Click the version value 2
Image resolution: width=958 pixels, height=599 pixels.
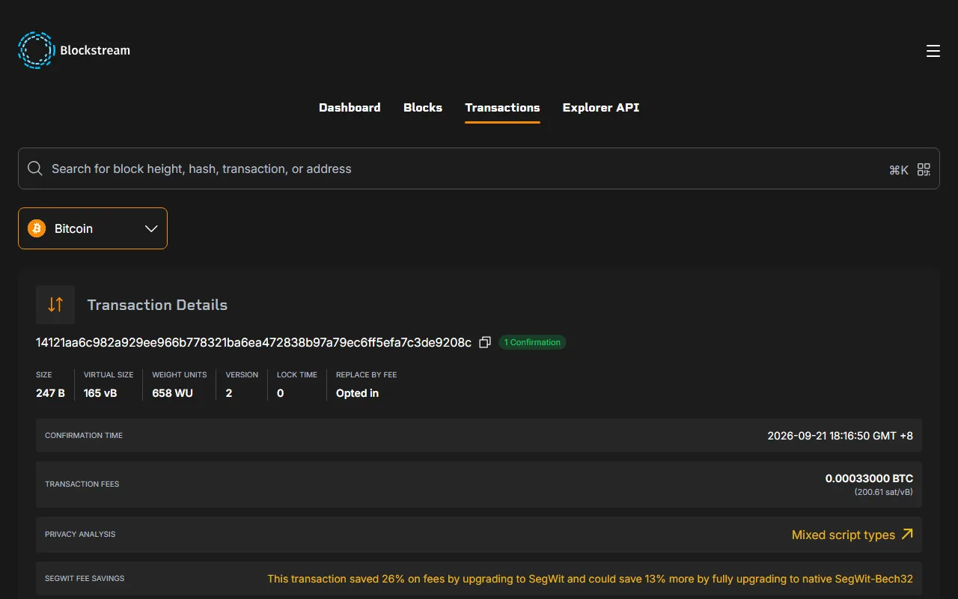tap(229, 393)
